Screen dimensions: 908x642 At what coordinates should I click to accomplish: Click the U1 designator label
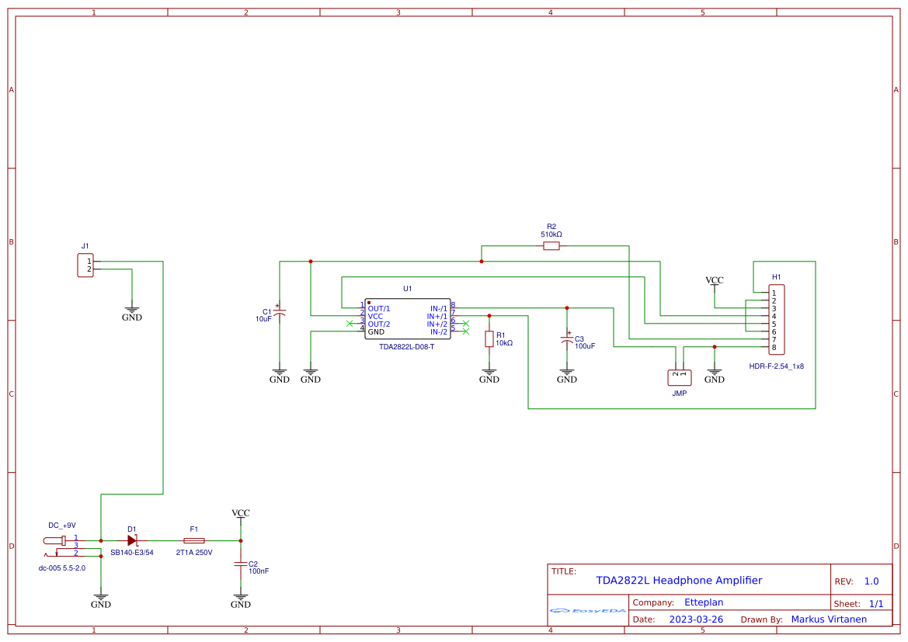tap(408, 289)
